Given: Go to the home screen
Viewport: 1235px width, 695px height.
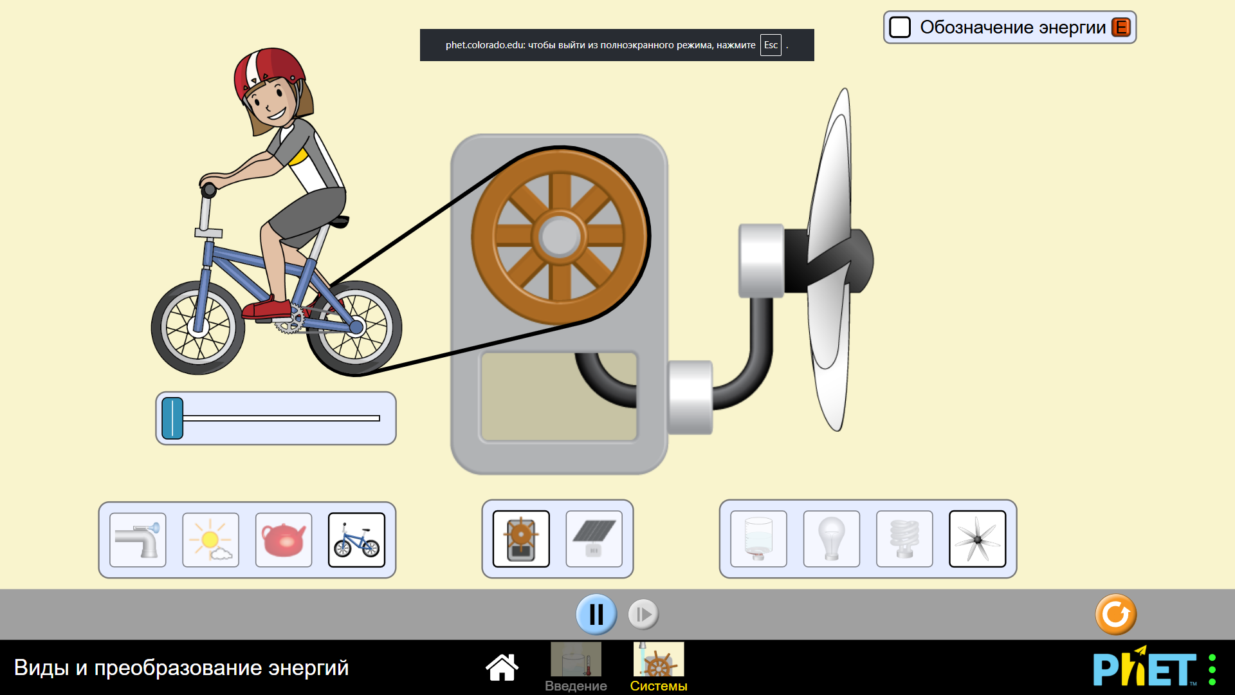Looking at the screenshot, I should tap(502, 667).
